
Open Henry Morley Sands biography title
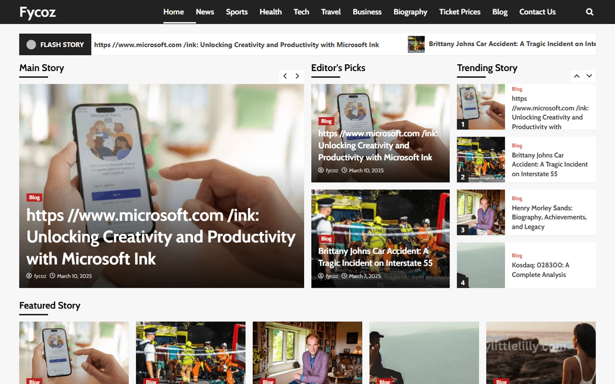[549, 217]
